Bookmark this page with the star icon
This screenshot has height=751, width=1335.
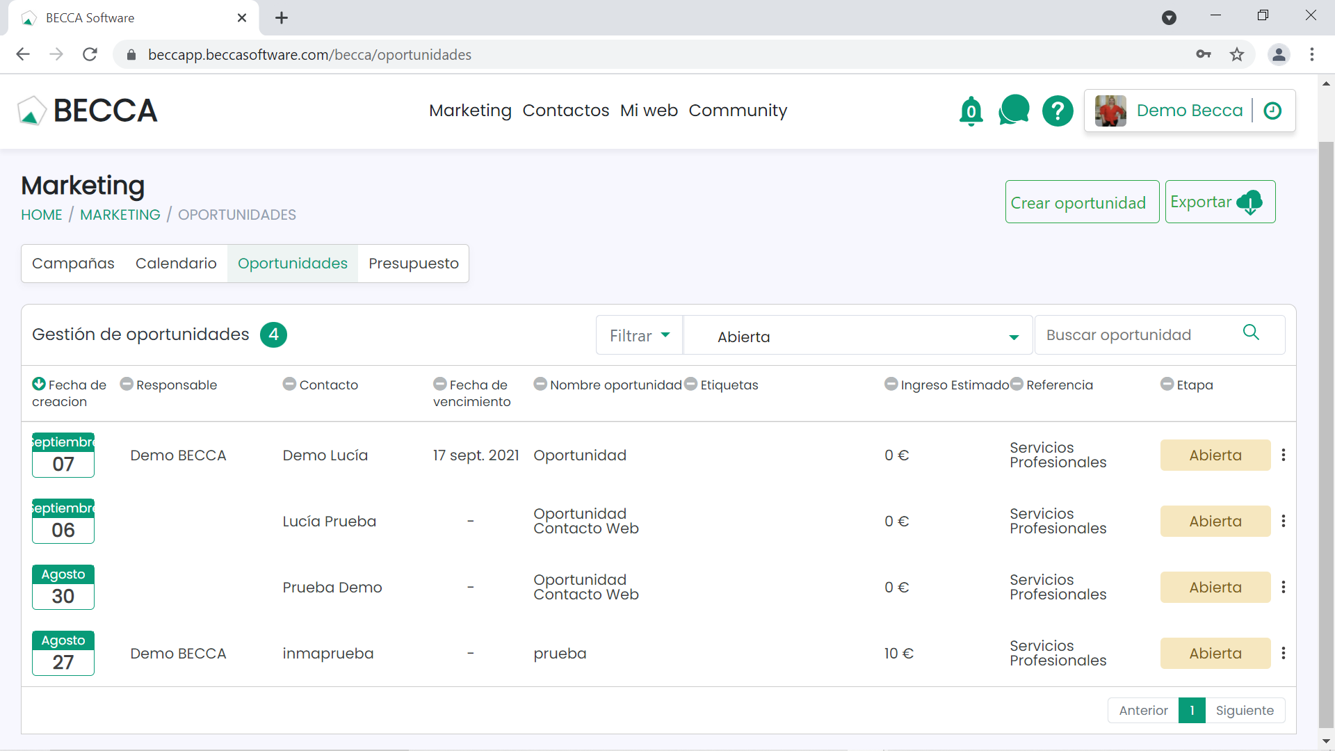coord(1237,54)
